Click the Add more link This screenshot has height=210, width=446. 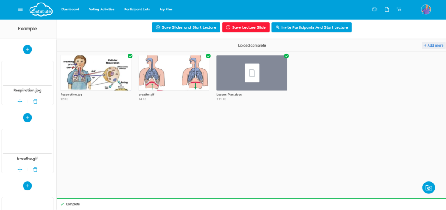pyautogui.click(x=433, y=45)
